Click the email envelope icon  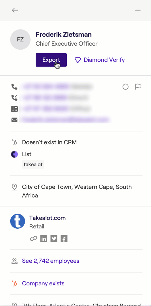(x=14, y=120)
